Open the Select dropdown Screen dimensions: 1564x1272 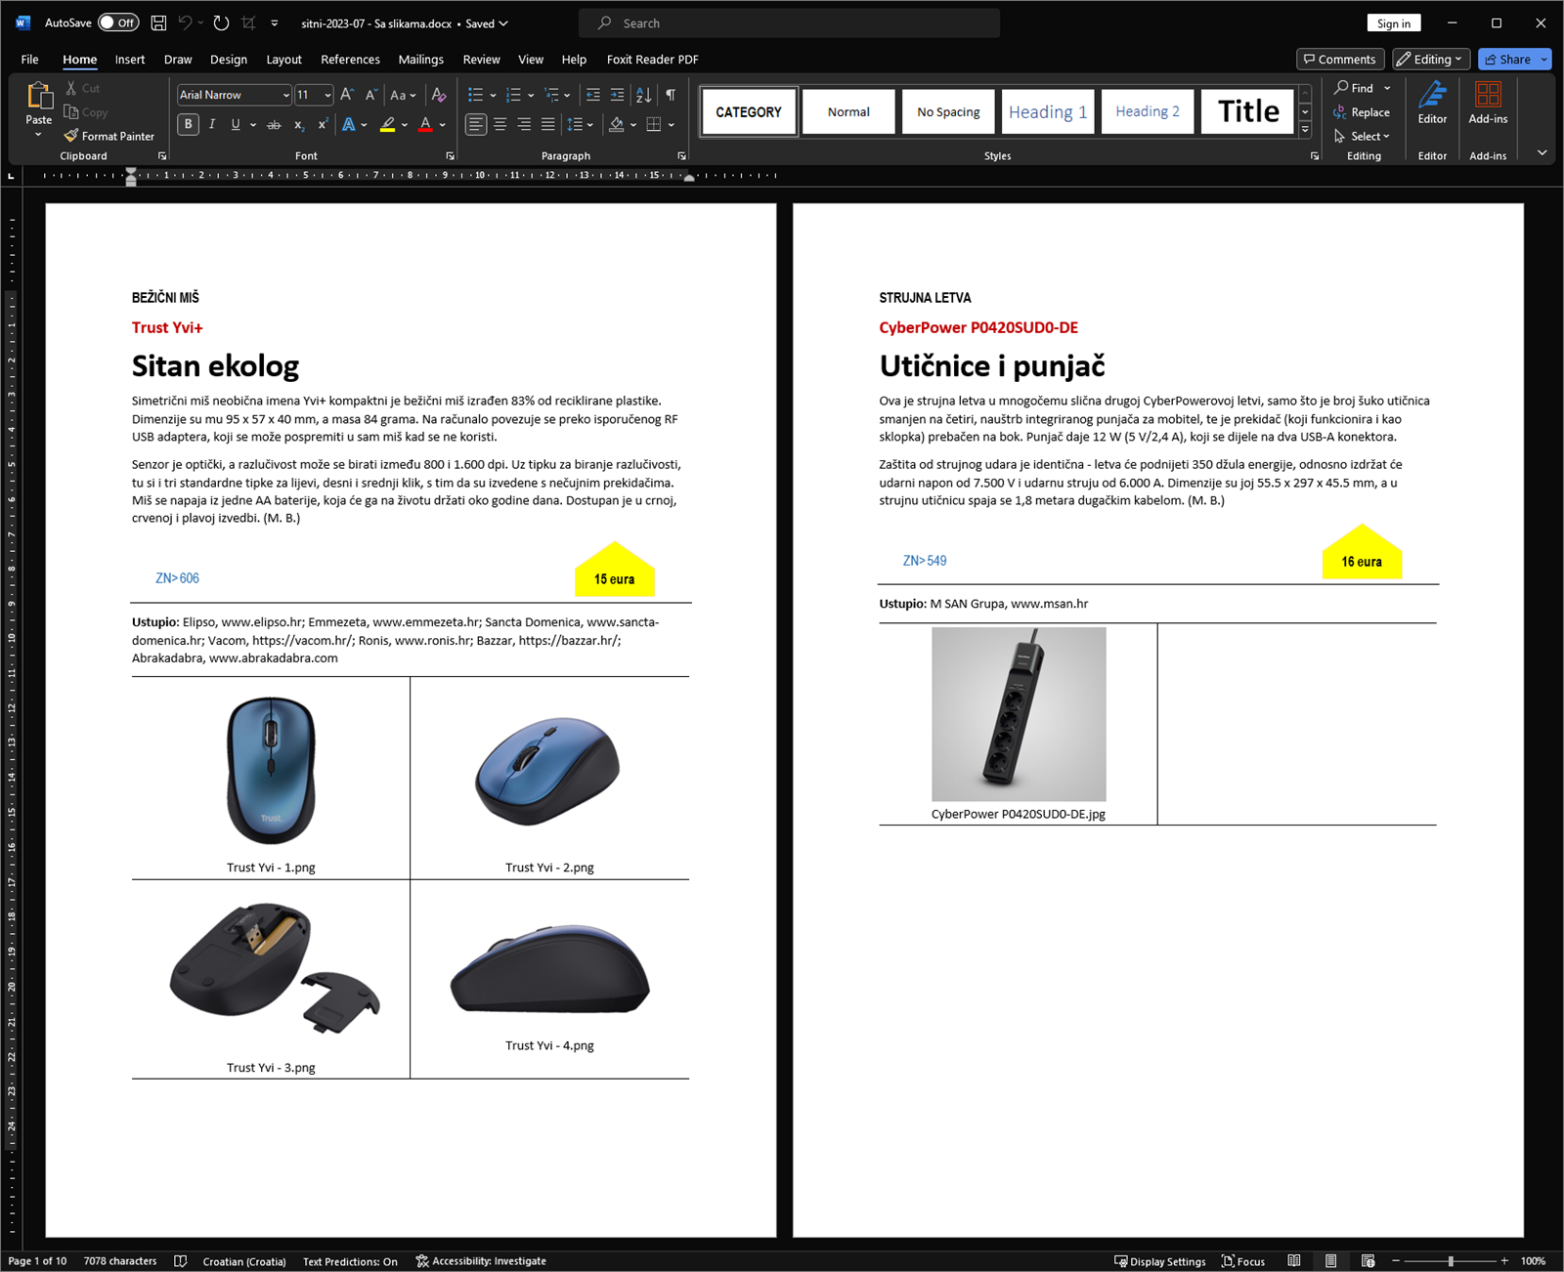click(x=1362, y=136)
